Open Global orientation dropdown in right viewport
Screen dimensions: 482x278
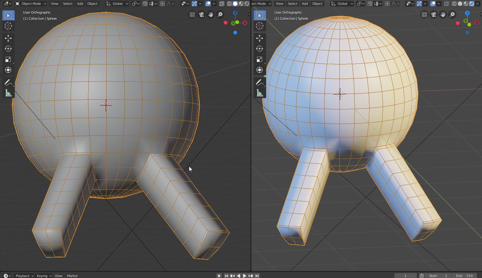342,4
